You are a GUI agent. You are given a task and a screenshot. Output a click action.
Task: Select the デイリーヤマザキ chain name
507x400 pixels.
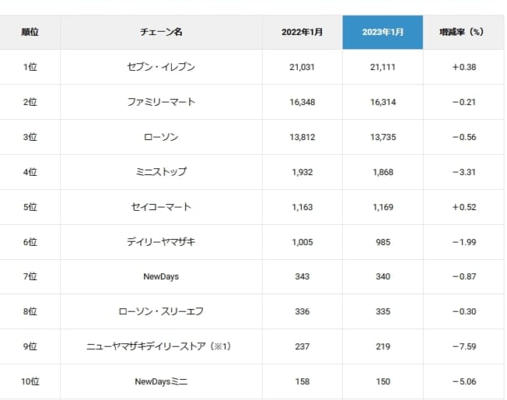[162, 242]
